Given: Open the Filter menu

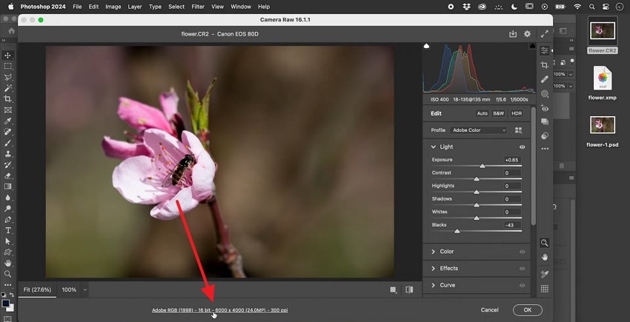Looking at the screenshot, I should point(198,7).
